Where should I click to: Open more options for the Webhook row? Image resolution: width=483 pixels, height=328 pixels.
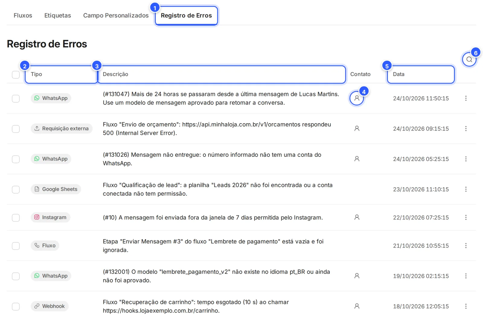click(x=466, y=306)
